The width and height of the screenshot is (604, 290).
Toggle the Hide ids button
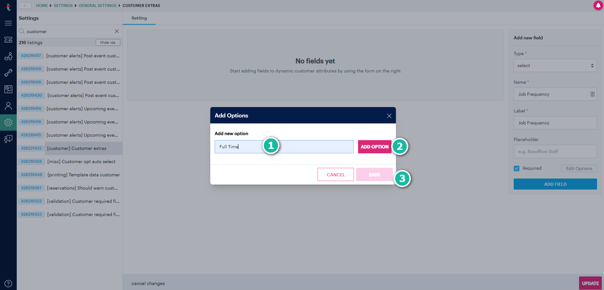click(x=108, y=43)
